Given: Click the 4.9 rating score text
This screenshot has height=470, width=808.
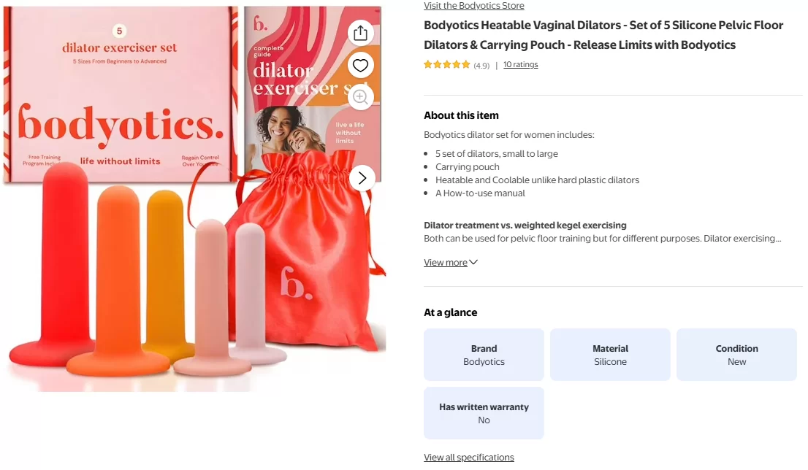Looking at the screenshot, I should pyautogui.click(x=481, y=66).
